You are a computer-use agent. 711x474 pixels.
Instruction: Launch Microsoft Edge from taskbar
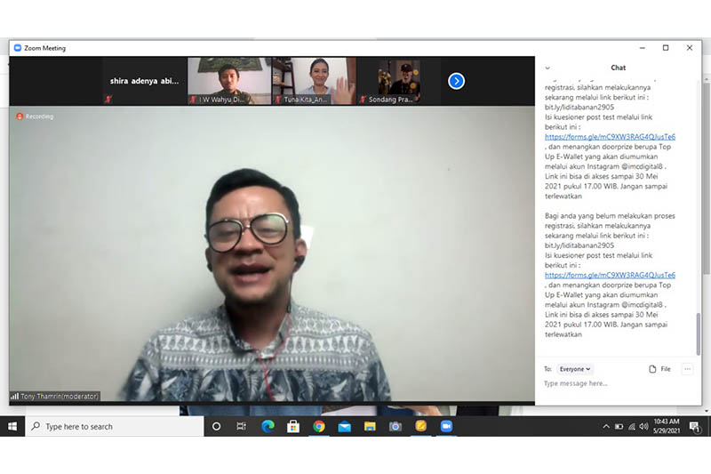268,426
